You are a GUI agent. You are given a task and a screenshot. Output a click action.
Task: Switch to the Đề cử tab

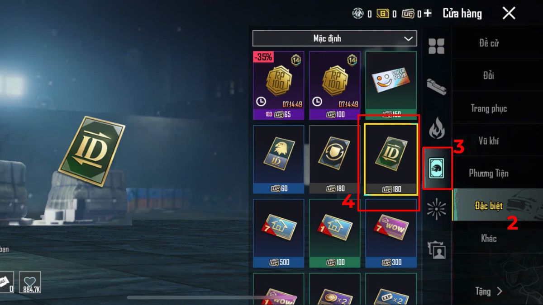[x=489, y=43]
